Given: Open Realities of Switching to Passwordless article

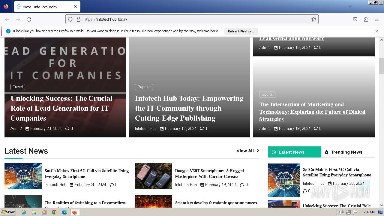Looking at the screenshot, I should pyautogui.click(x=85, y=204).
